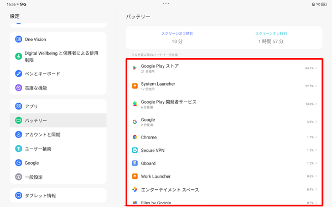The image size is (332, 207).
Task: Tap the 32.5% value
Action: (x=309, y=86)
